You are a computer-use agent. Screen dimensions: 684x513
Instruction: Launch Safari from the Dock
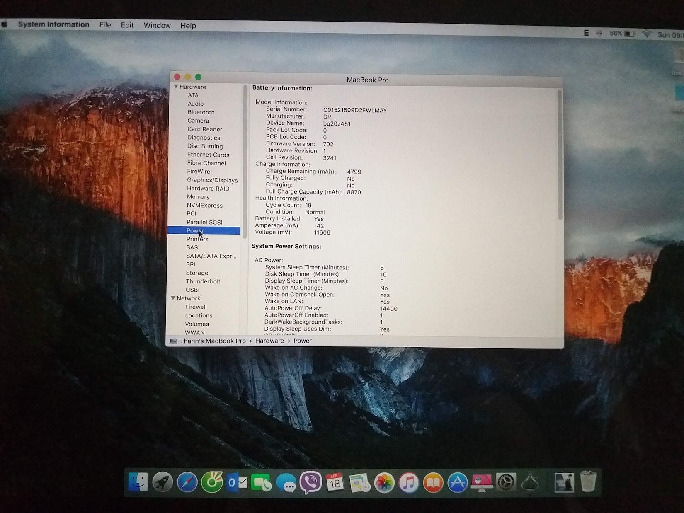click(187, 483)
